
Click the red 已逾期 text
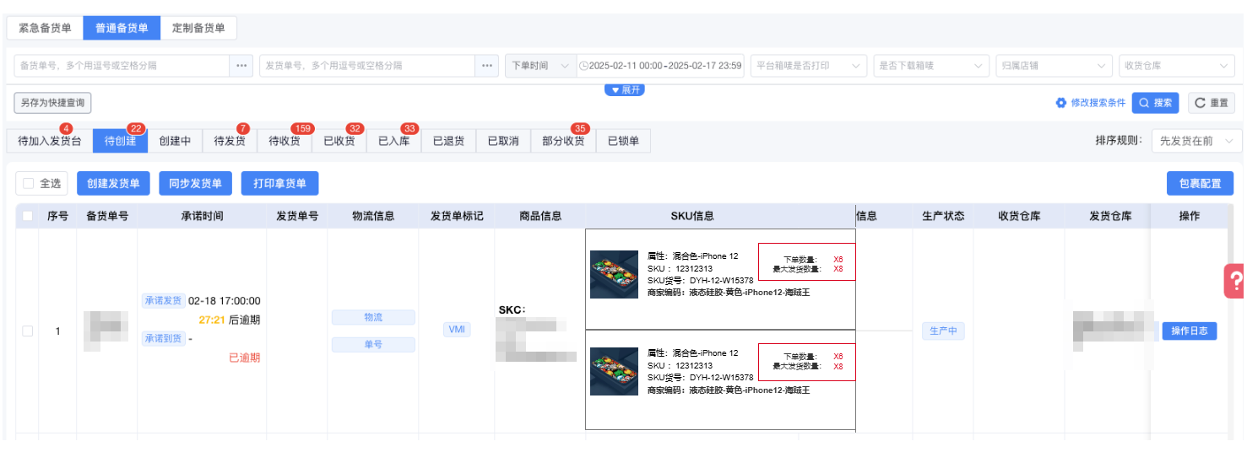tap(244, 358)
